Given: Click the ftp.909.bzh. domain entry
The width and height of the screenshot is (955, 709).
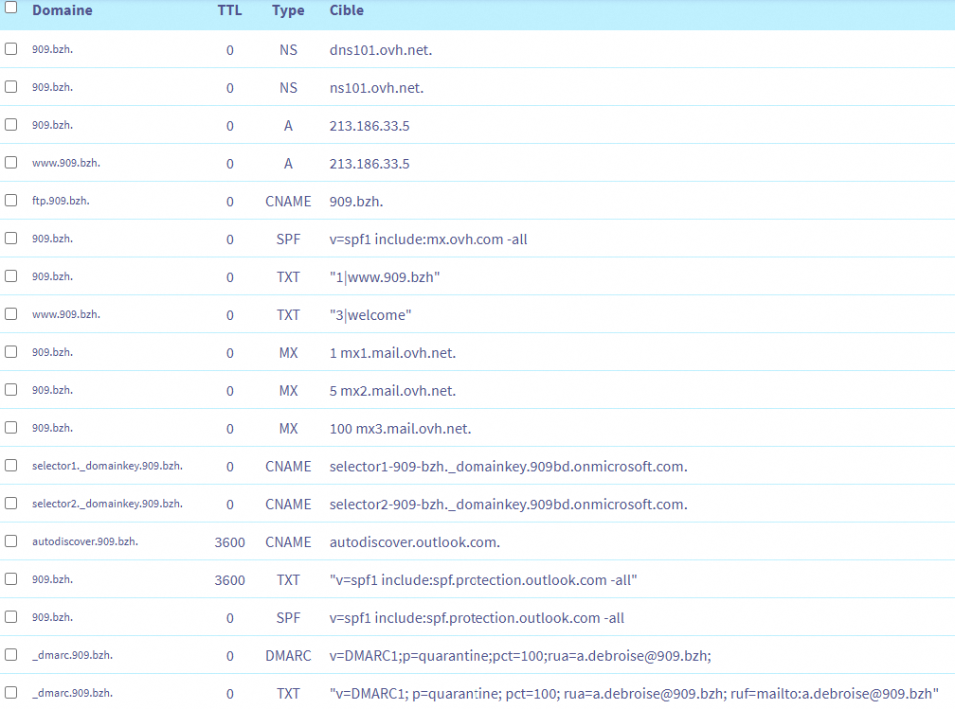Looking at the screenshot, I should click(61, 201).
